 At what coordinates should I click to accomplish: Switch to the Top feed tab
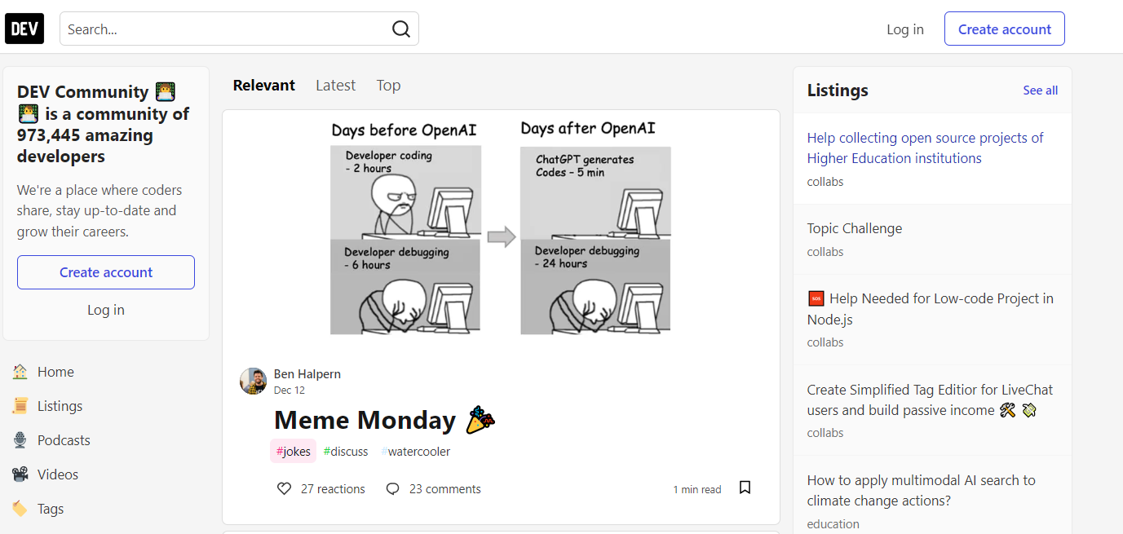(x=388, y=86)
